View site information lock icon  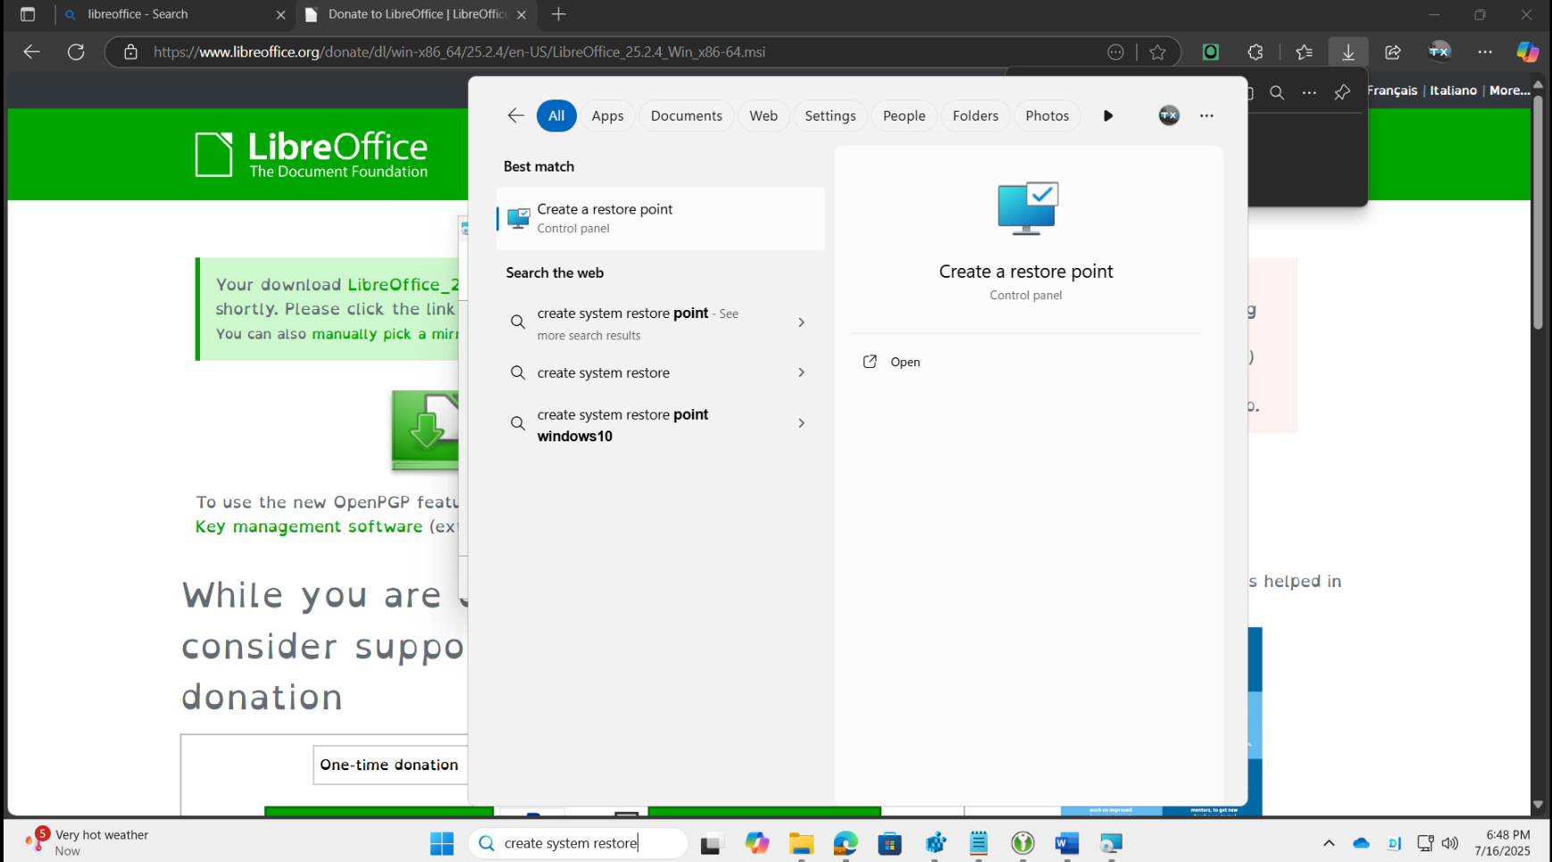point(130,52)
